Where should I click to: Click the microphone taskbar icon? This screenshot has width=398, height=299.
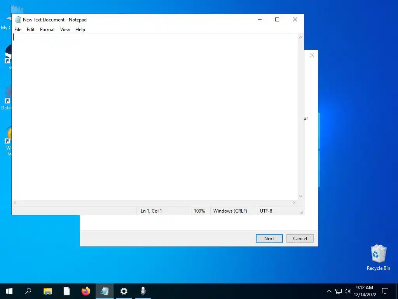143,291
